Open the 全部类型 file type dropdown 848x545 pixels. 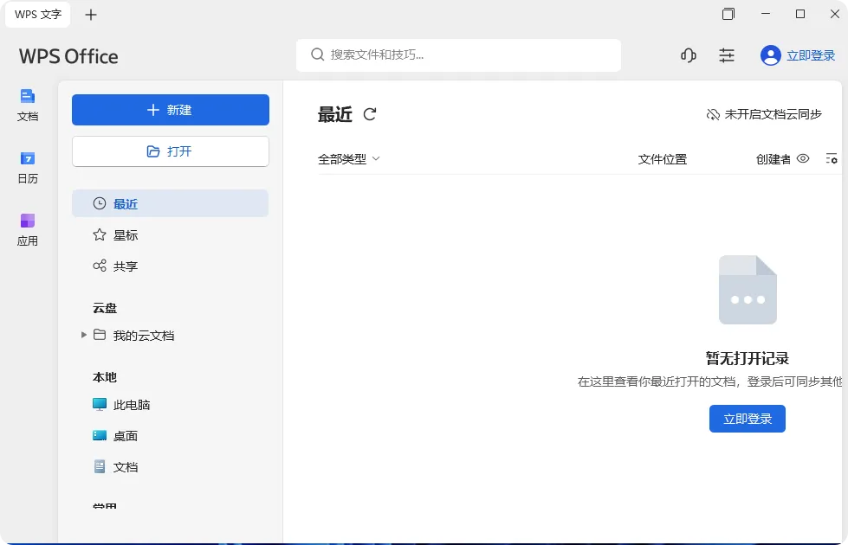coord(349,159)
